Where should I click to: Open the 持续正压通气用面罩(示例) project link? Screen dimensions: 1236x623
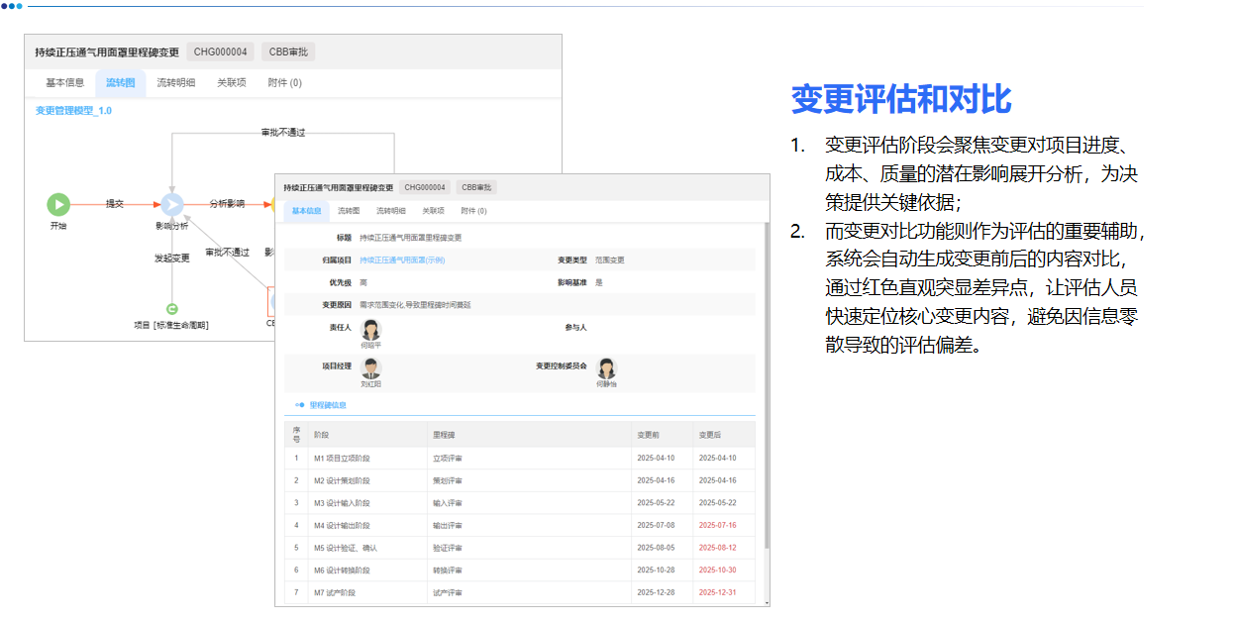(x=401, y=260)
